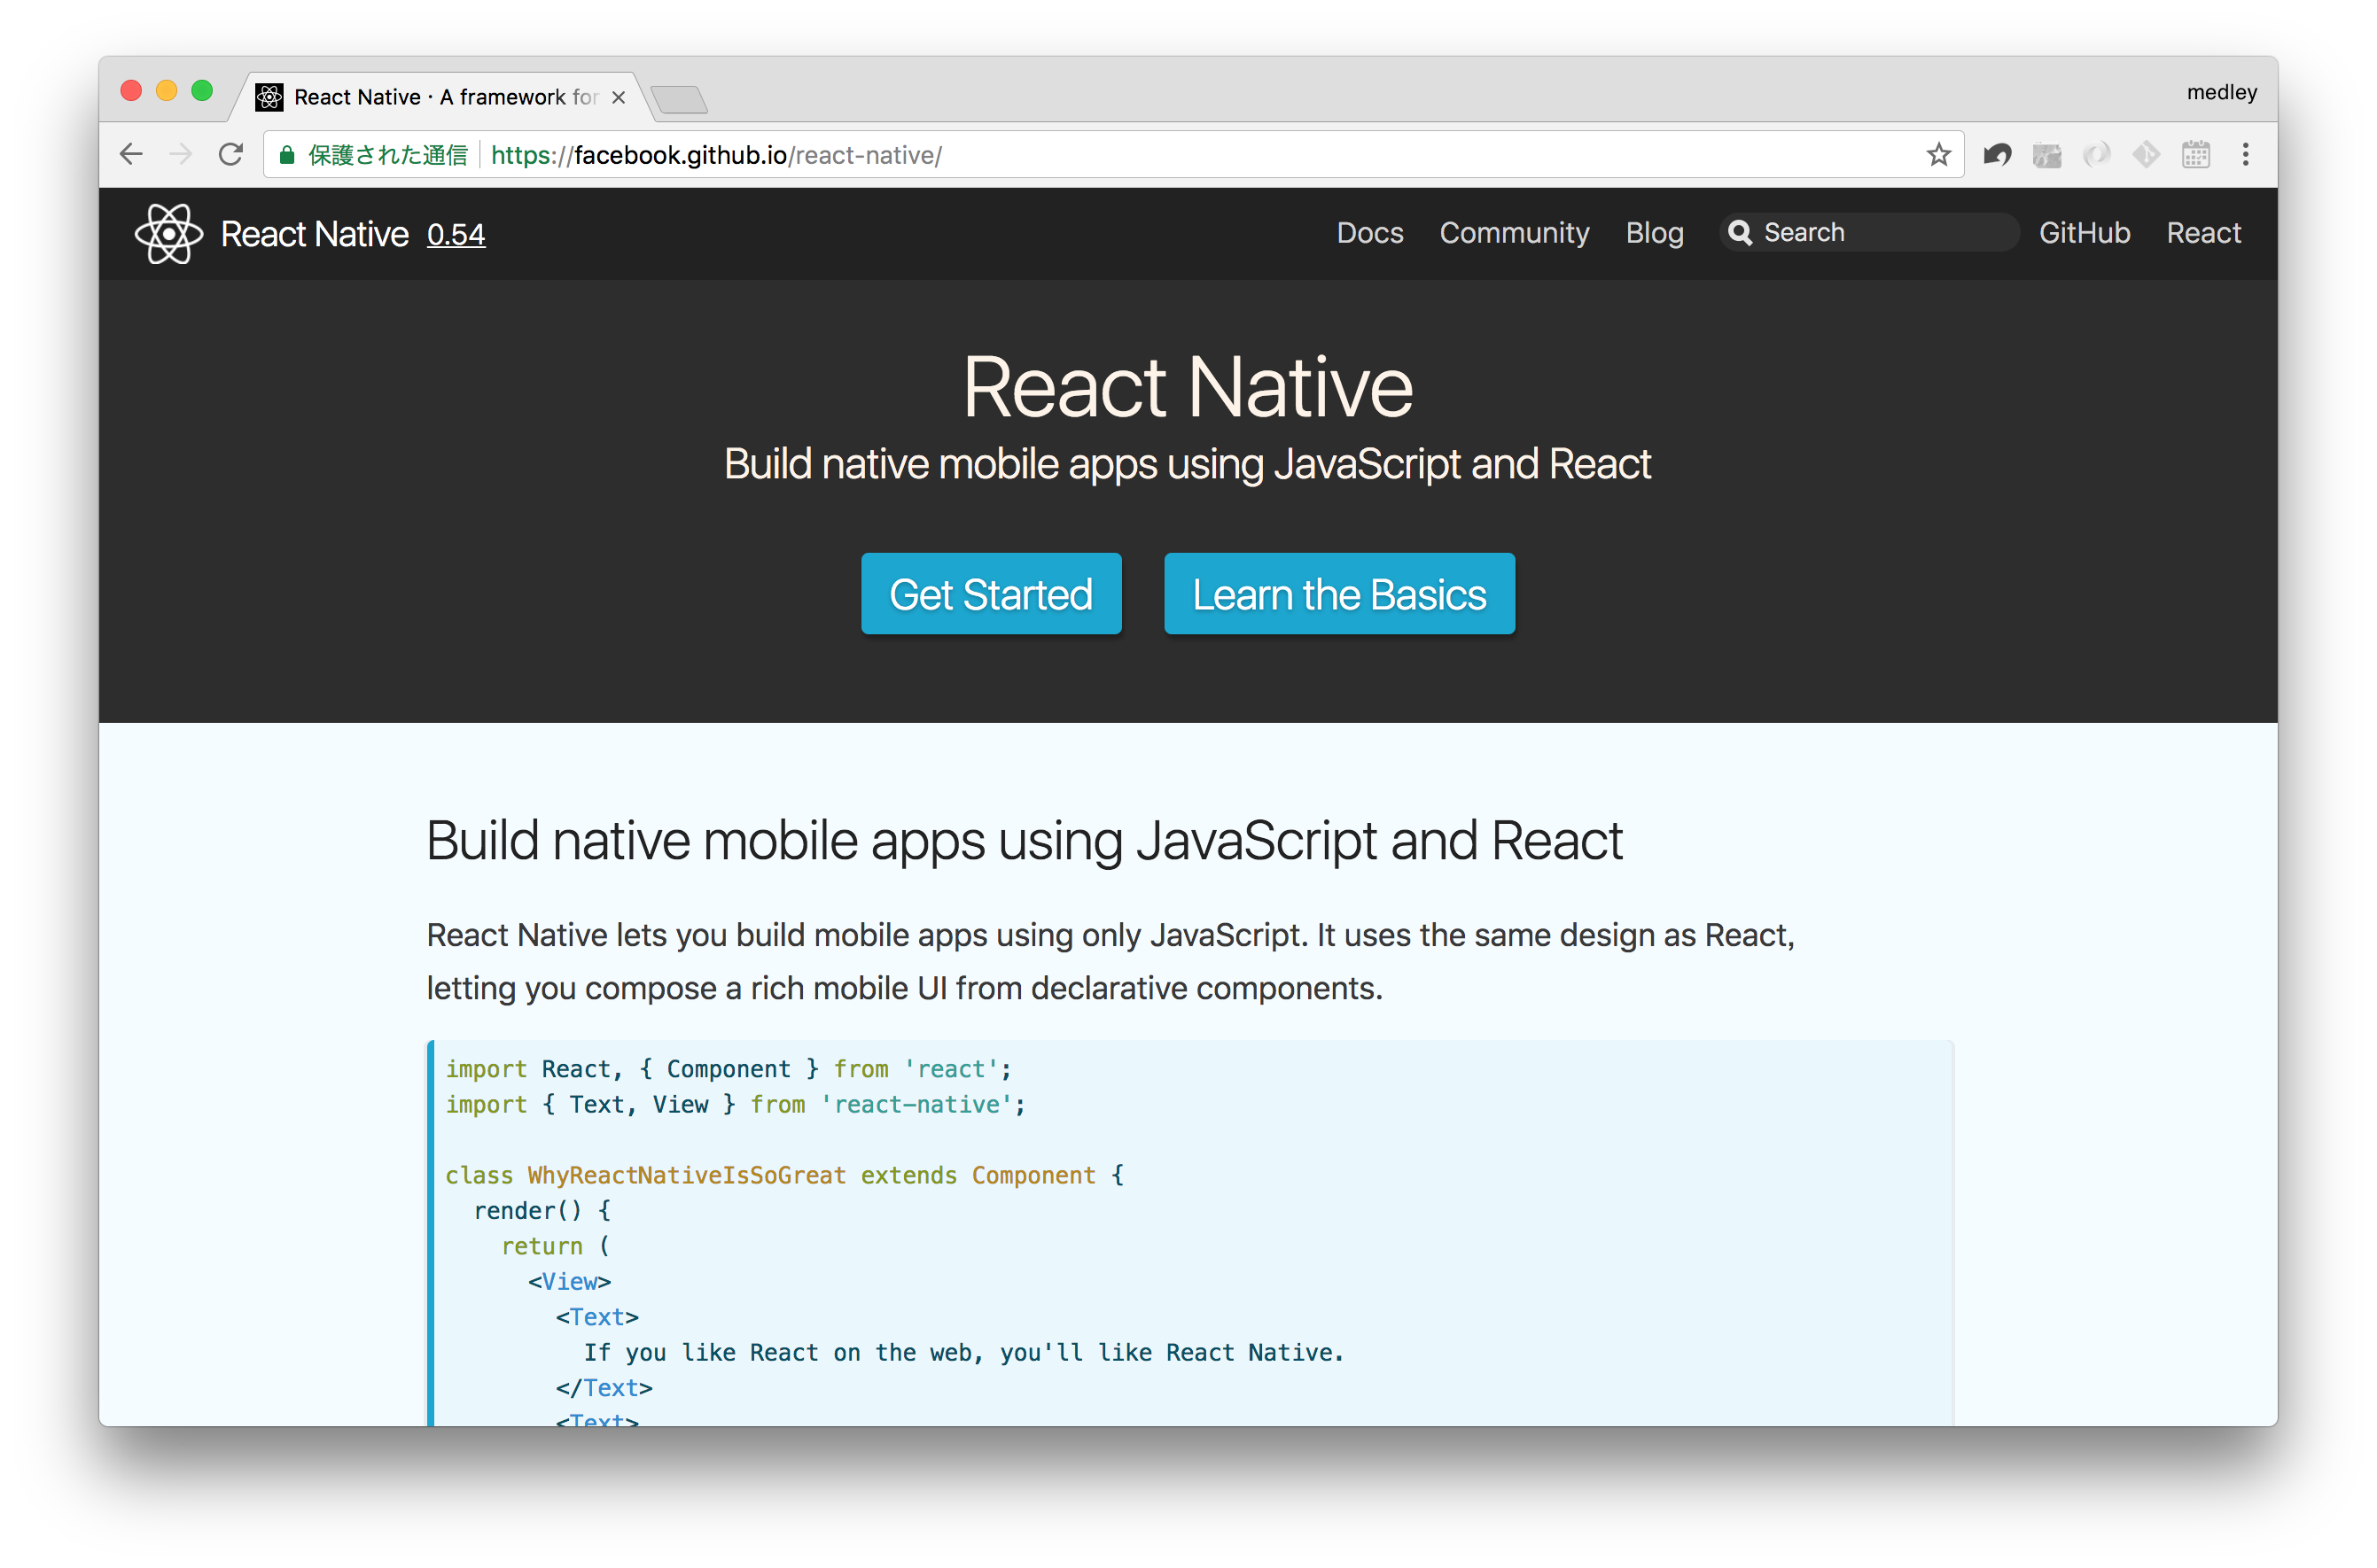Open the GitHub nav link

(x=2084, y=233)
